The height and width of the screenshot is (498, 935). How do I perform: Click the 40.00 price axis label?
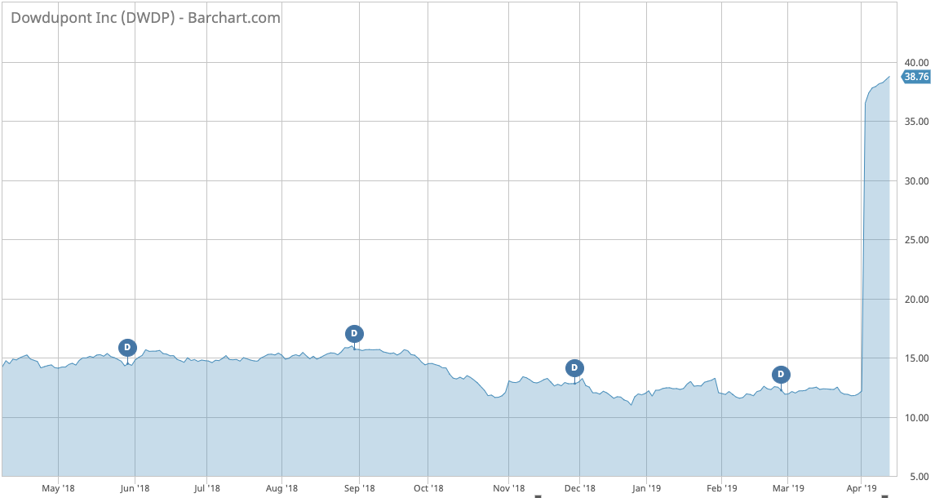tap(916, 63)
